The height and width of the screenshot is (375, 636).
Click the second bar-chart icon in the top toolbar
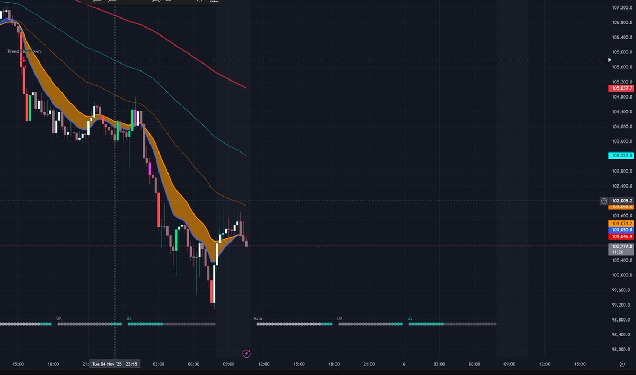coord(112,2)
